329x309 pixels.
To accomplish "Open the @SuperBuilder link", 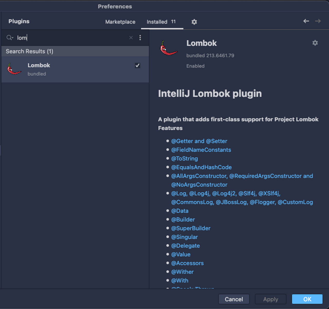I will (x=191, y=228).
